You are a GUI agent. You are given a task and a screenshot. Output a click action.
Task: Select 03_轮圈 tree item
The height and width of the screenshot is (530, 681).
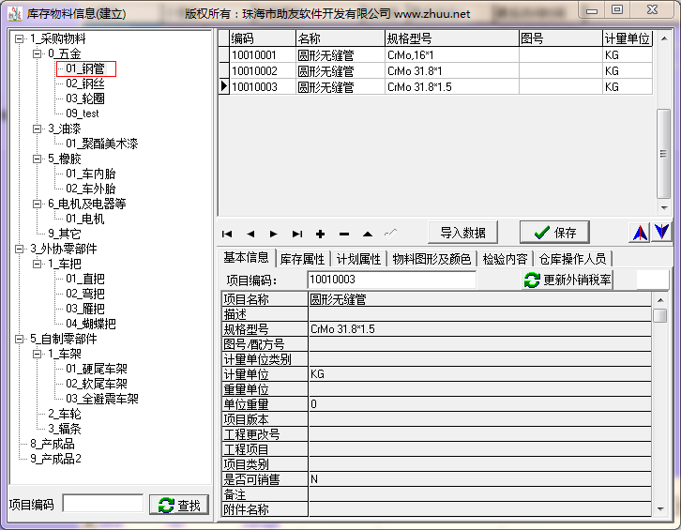(85, 98)
